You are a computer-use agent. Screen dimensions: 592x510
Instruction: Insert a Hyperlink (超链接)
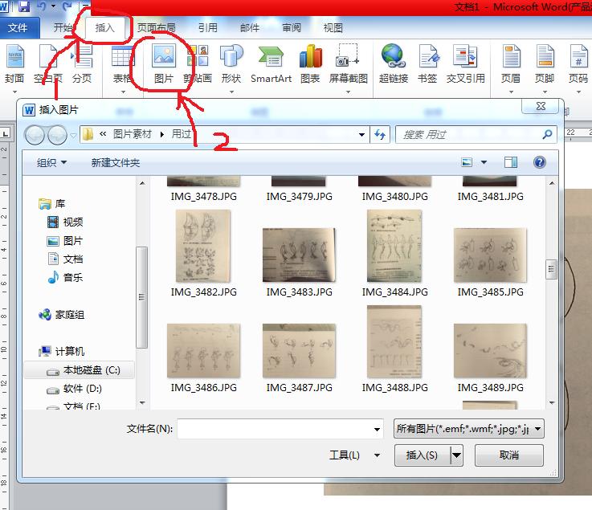tap(394, 64)
